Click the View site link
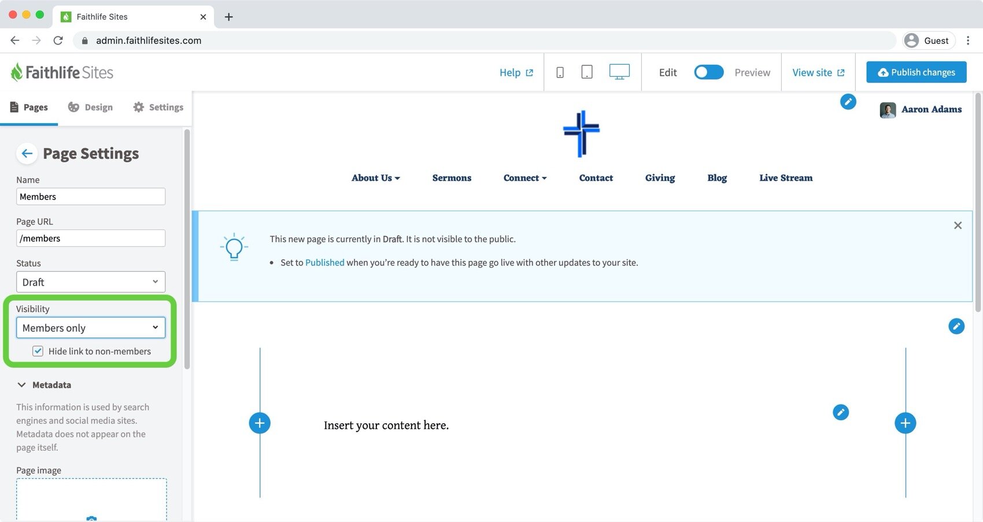This screenshot has height=522, width=983. [x=818, y=72]
